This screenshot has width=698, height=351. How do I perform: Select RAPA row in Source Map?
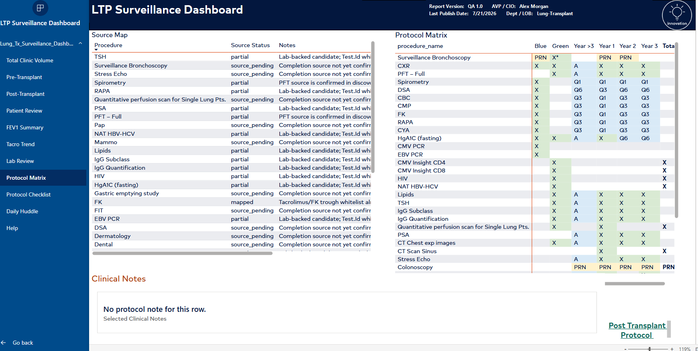tap(232, 91)
